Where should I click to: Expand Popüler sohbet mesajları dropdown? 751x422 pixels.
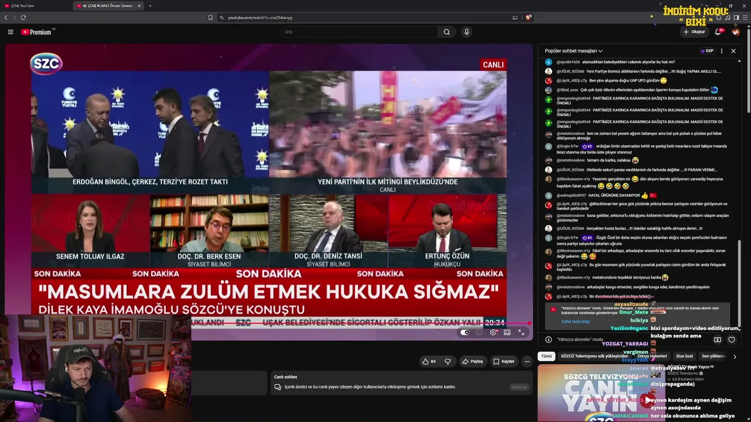pos(573,51)
